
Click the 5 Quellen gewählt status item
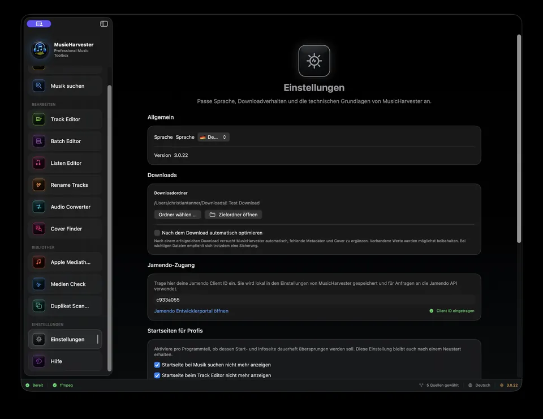click(x=439, y=385)
